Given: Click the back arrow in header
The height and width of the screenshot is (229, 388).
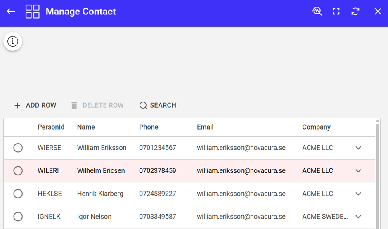Looking at the screenshot, I should pyautogui.click(x=11, y=12).
